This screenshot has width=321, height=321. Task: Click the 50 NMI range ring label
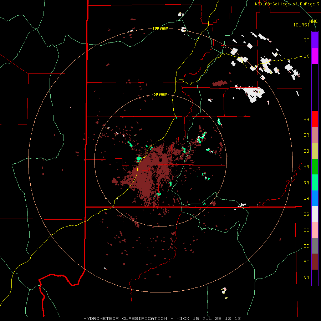160,94
